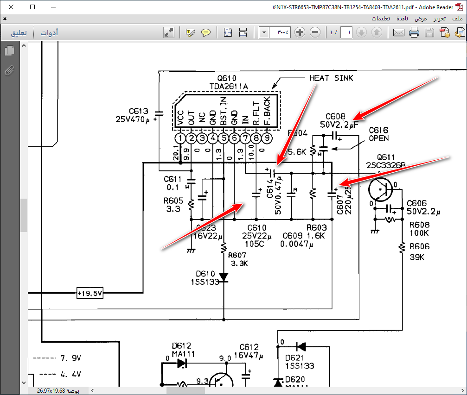The width and height of the screenshot is (467, 395).
Task: Click the D612 MA111 diode label
Action: (183, 350)
